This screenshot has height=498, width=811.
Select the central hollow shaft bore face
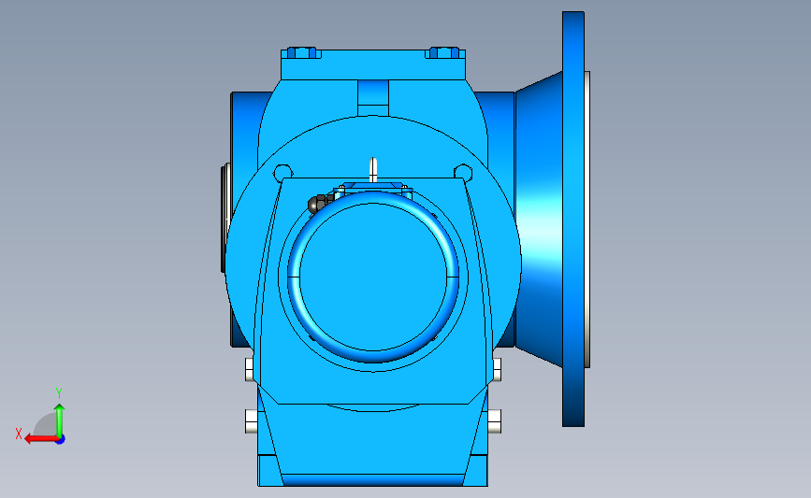click(373, 276)
